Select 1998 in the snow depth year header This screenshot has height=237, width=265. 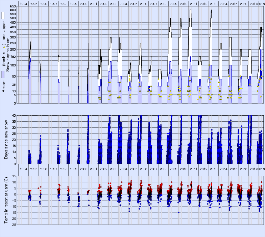tap(64, 3)
